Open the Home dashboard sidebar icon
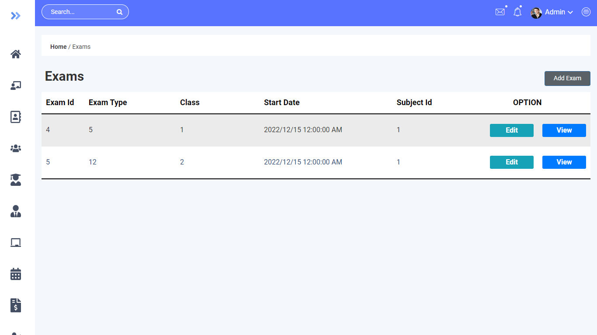The height and width of the screenshot is (335, 597). 16,54
